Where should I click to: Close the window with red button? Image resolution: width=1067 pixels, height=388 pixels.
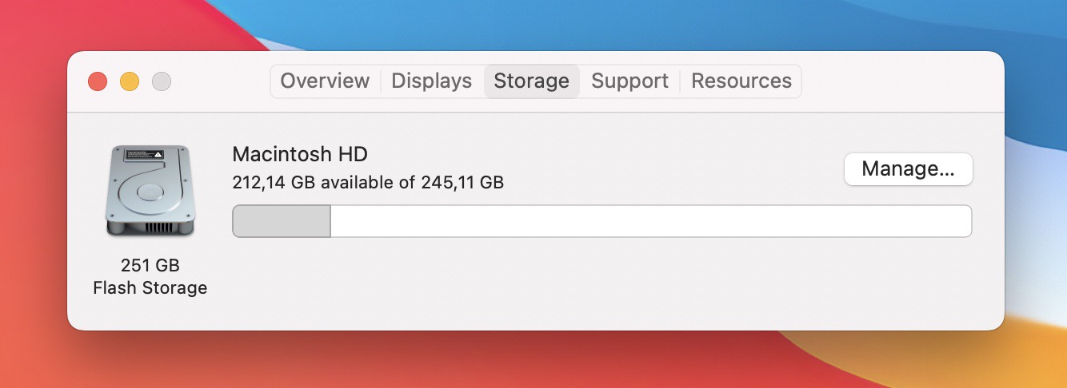tap(98, 81)
